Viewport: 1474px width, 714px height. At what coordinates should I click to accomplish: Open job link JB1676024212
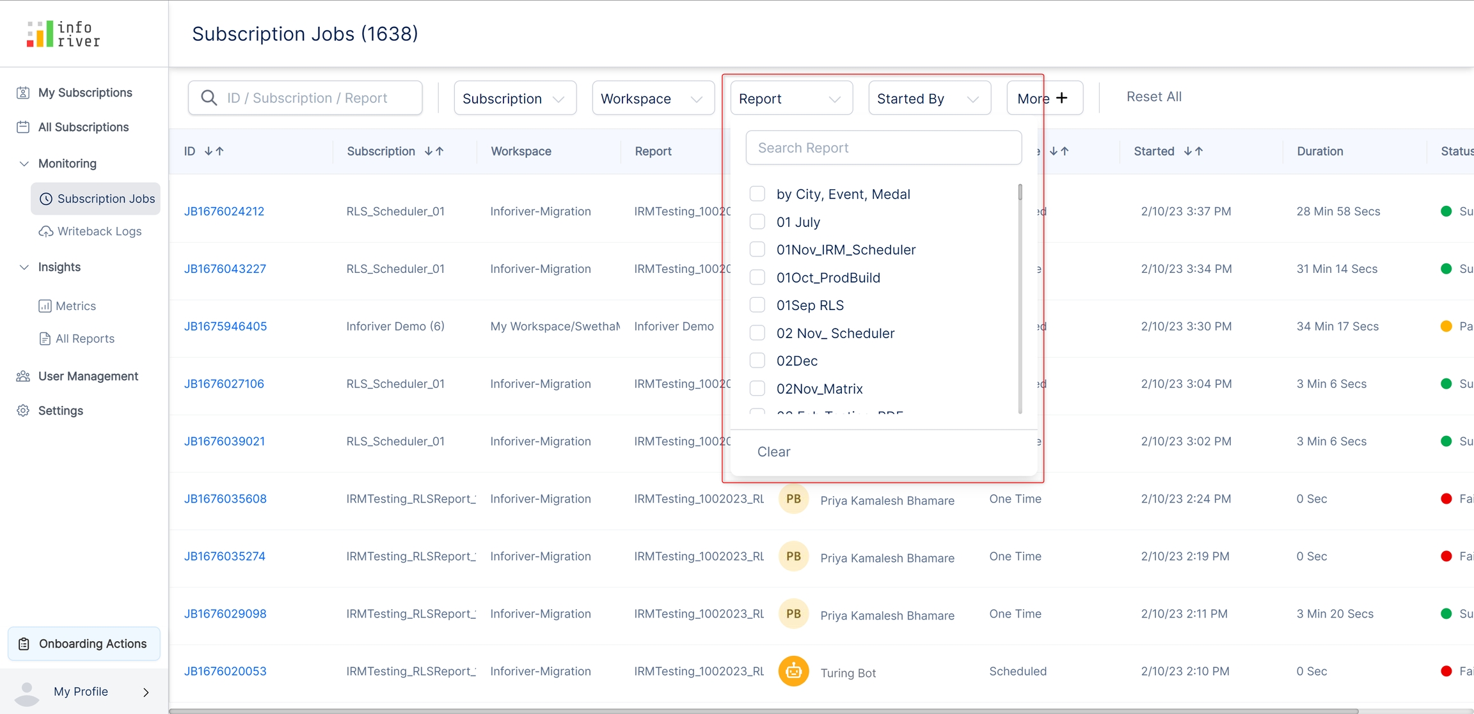pos(224,212)
